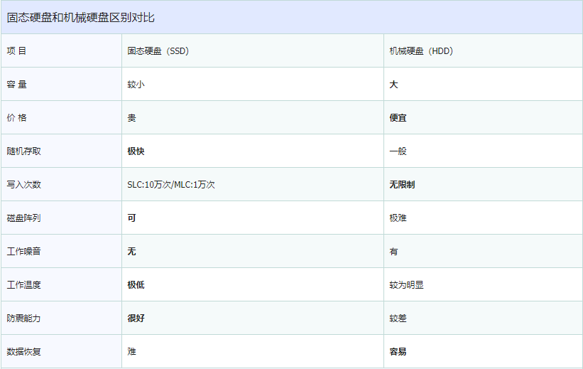Click the 项目 header cell
Viewport: 583px width, 369px height.
17,51
